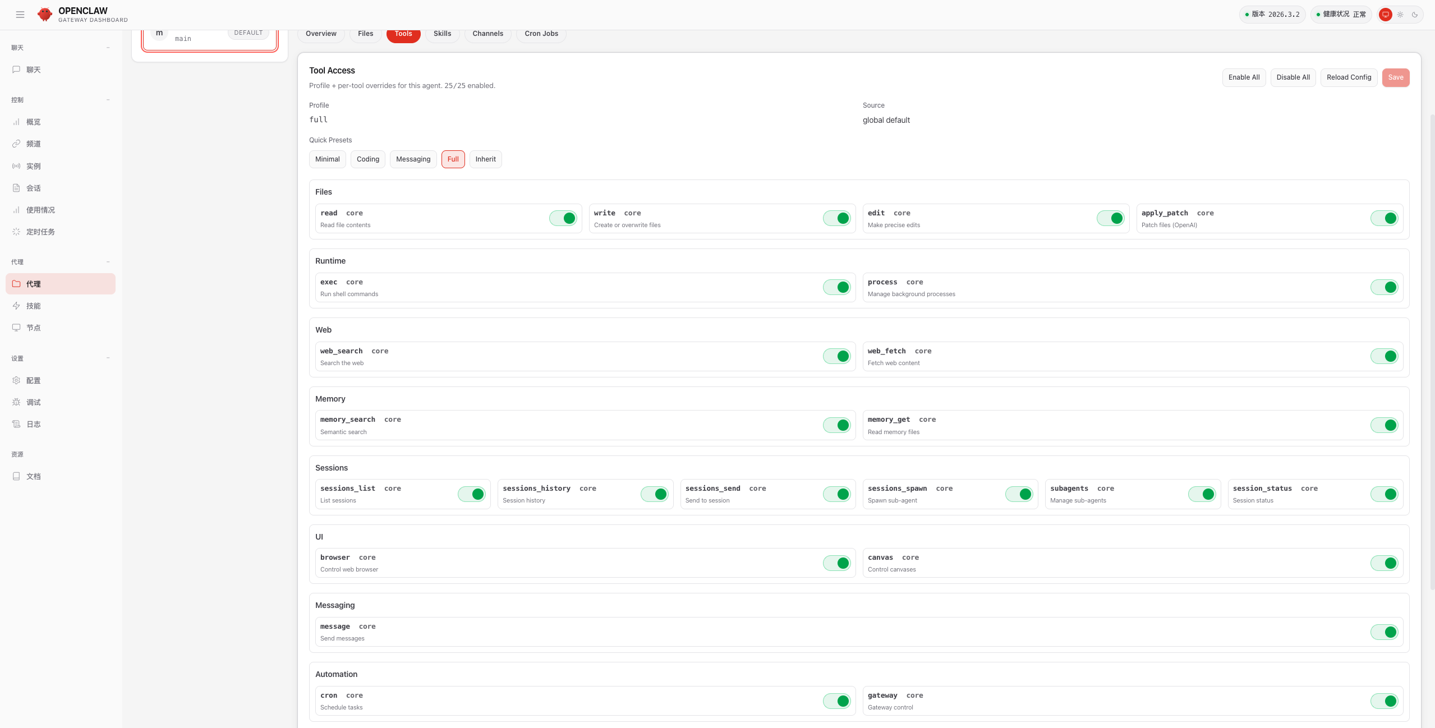Apply the Coding quick preset
Image resolution: width=1435 pixels, height=728 pixels.
367,159
